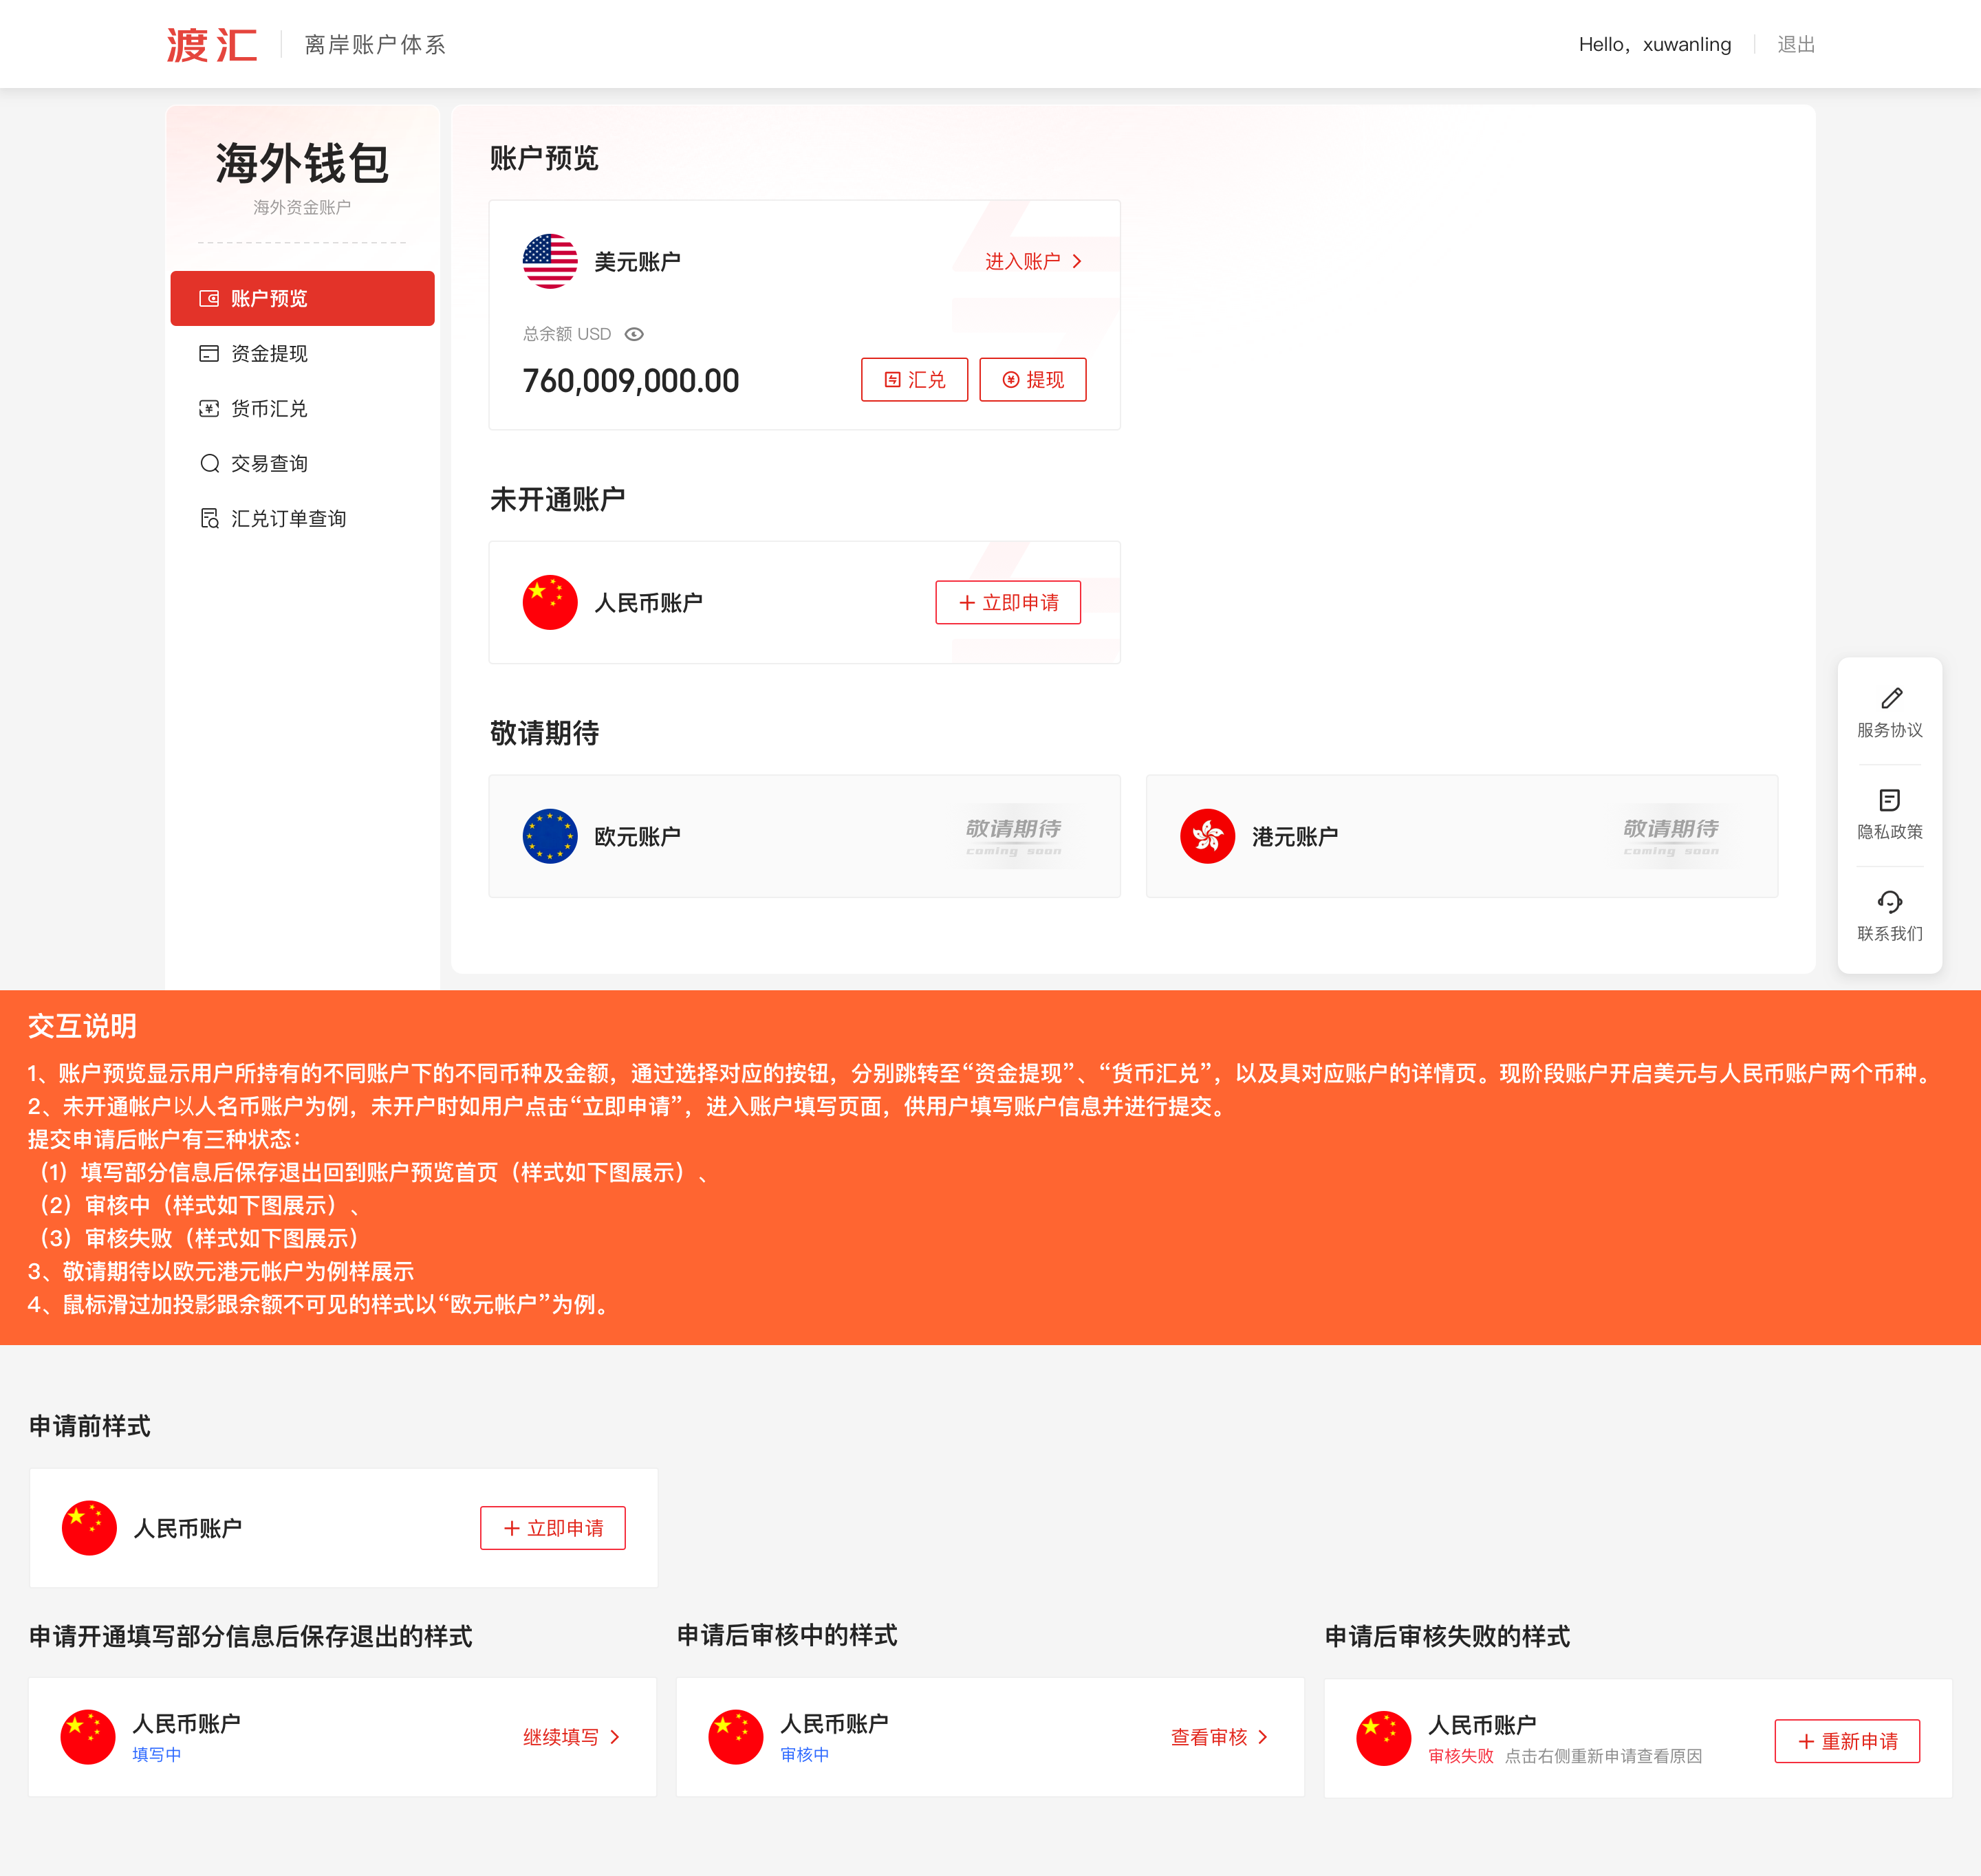Click the 未开通账户 section heading

click(557, 499)
